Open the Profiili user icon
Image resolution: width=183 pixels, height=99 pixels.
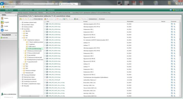point(2,26)
